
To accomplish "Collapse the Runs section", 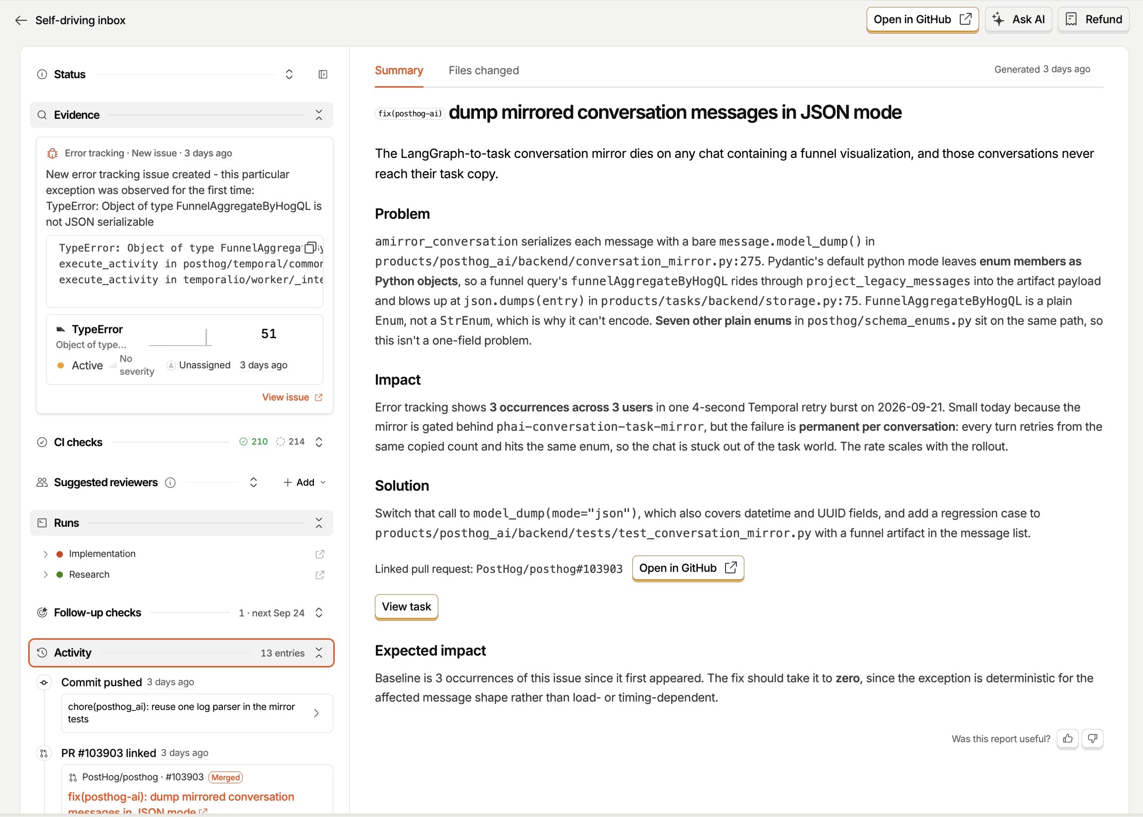I will pos(319,523).
